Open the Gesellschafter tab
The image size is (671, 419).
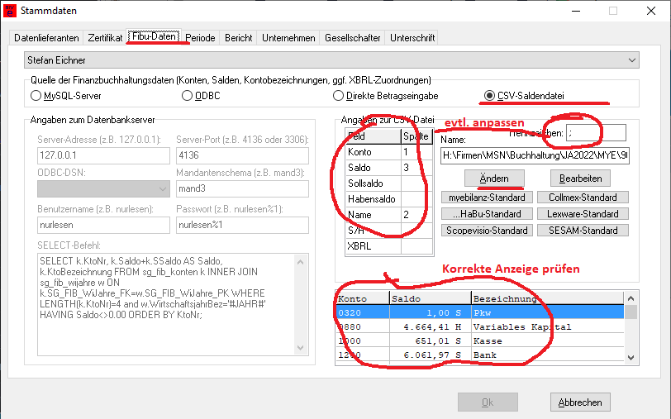click(x=353, y=38)
